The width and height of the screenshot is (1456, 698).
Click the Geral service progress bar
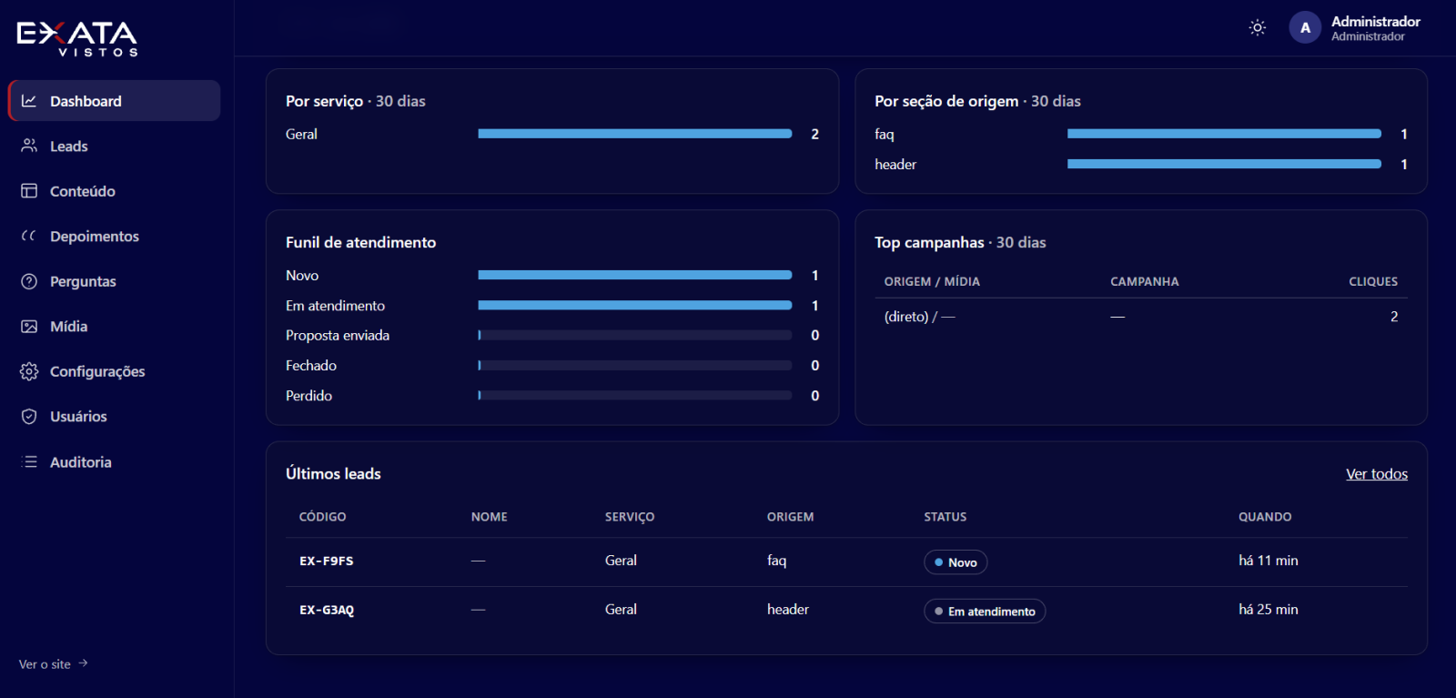(635, 134)
